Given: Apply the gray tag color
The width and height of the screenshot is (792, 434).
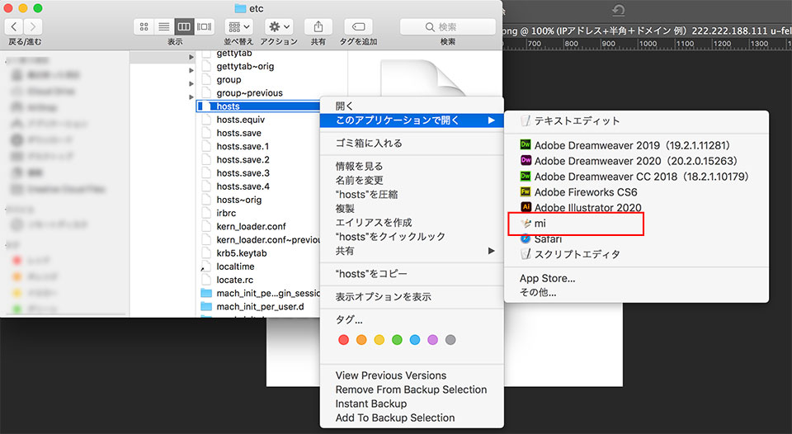Looking at the screenshot, I should pos(450,340).
